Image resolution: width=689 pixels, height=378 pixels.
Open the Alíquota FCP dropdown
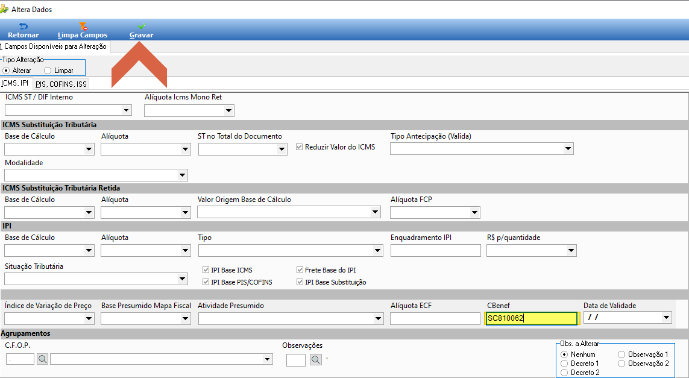click(474, 213)
